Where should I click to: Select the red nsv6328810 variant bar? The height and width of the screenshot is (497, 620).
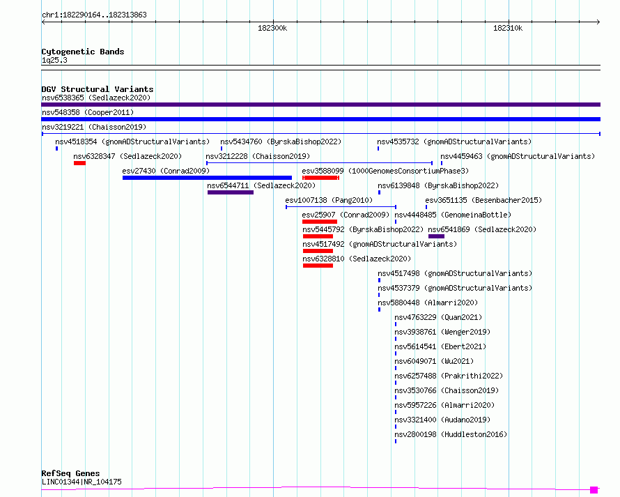pyautogui.click(x=318, y=266)
